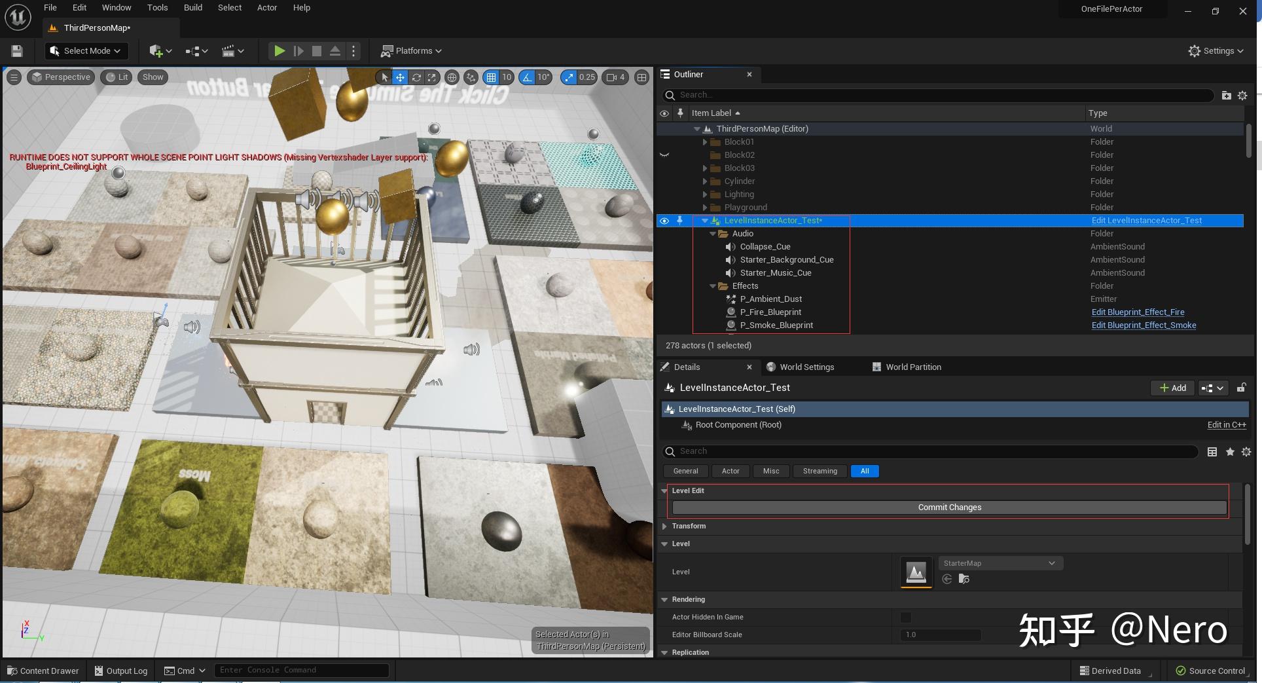This screenshot has height=683, width=1262.
Task: Toggle visibility of LevelInstanceActor_Test in Outliner
Action: coord(664,221)
